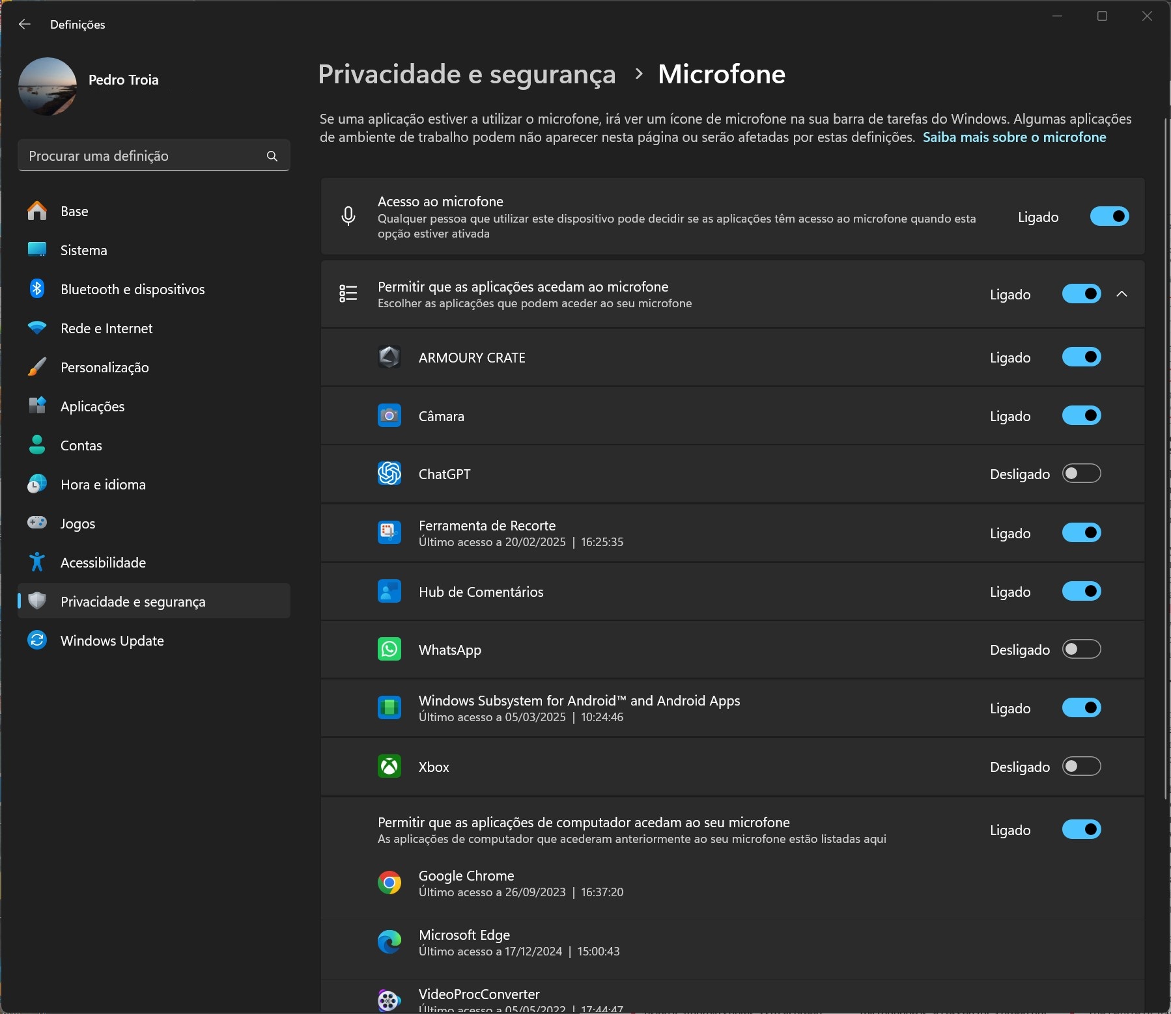Enable microphone for WhatsApp
The image size is (1171, 1014).
click(1082, 649)
